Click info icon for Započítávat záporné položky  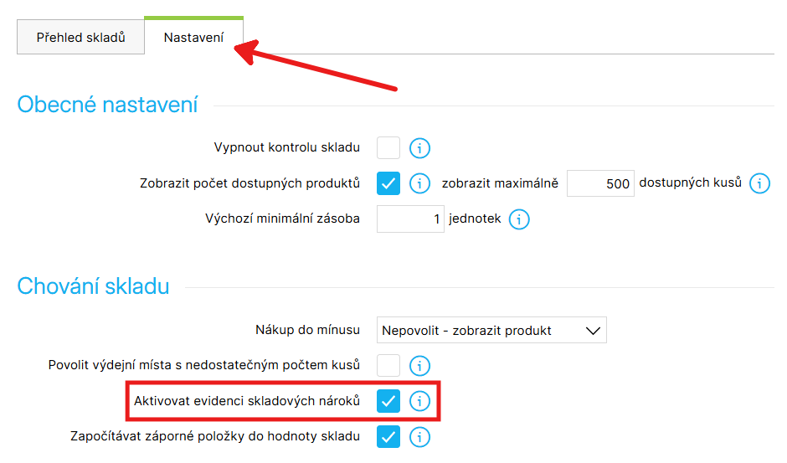click(419, 437)
